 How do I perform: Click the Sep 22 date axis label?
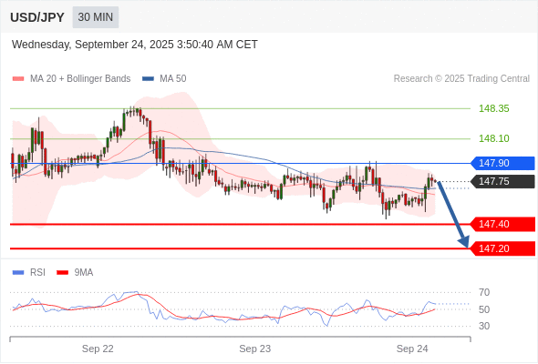point(98,349)
